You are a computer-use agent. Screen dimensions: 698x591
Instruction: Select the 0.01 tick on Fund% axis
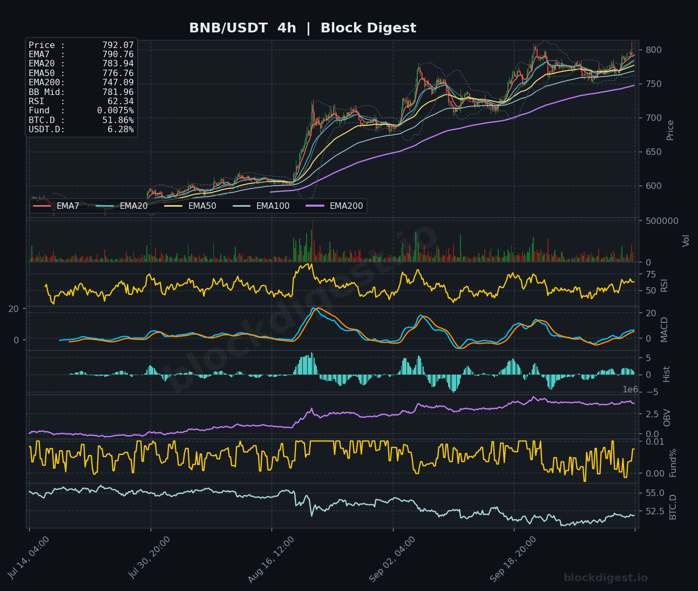(655, 441)
